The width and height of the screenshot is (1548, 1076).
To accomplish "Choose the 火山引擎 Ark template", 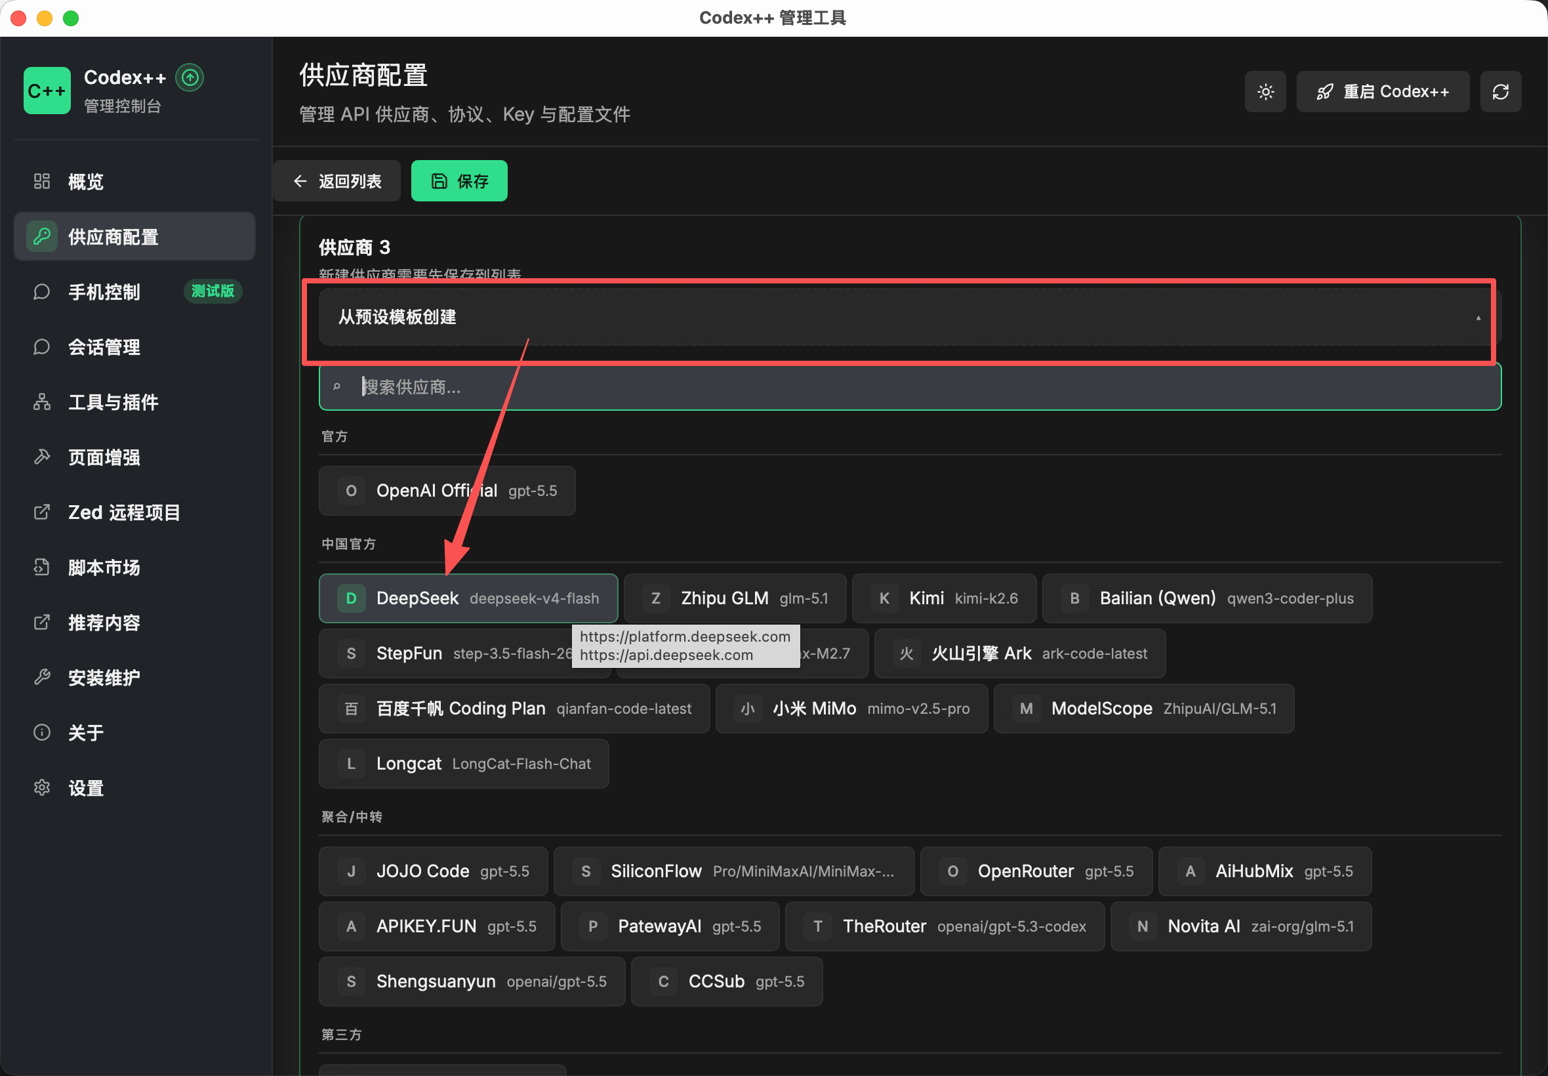I will [1019, 653].
